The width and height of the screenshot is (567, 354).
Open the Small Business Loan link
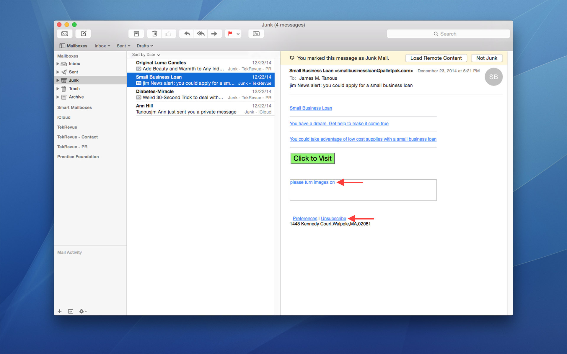[311, 108]
